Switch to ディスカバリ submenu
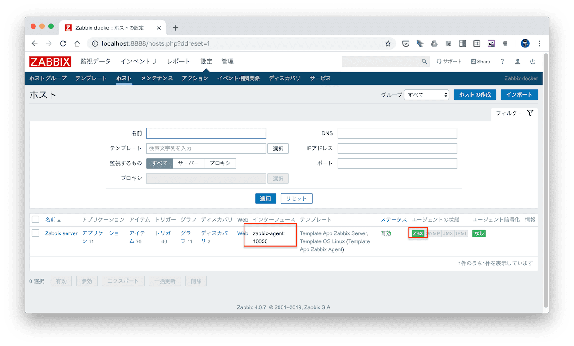Image resolution: width=574 pixels, height=346 pixels. click(285, 78)
